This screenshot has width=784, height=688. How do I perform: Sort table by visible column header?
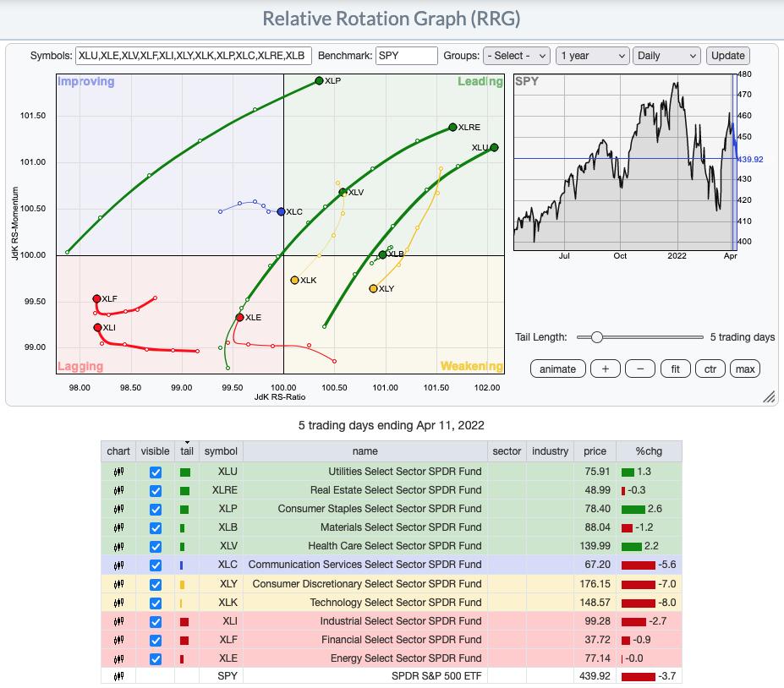[155, 451]
